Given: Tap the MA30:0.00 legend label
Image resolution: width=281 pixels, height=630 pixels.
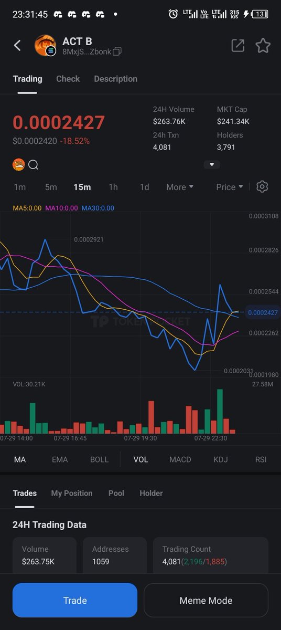Looking at the screenshot, I should point(98,208).
